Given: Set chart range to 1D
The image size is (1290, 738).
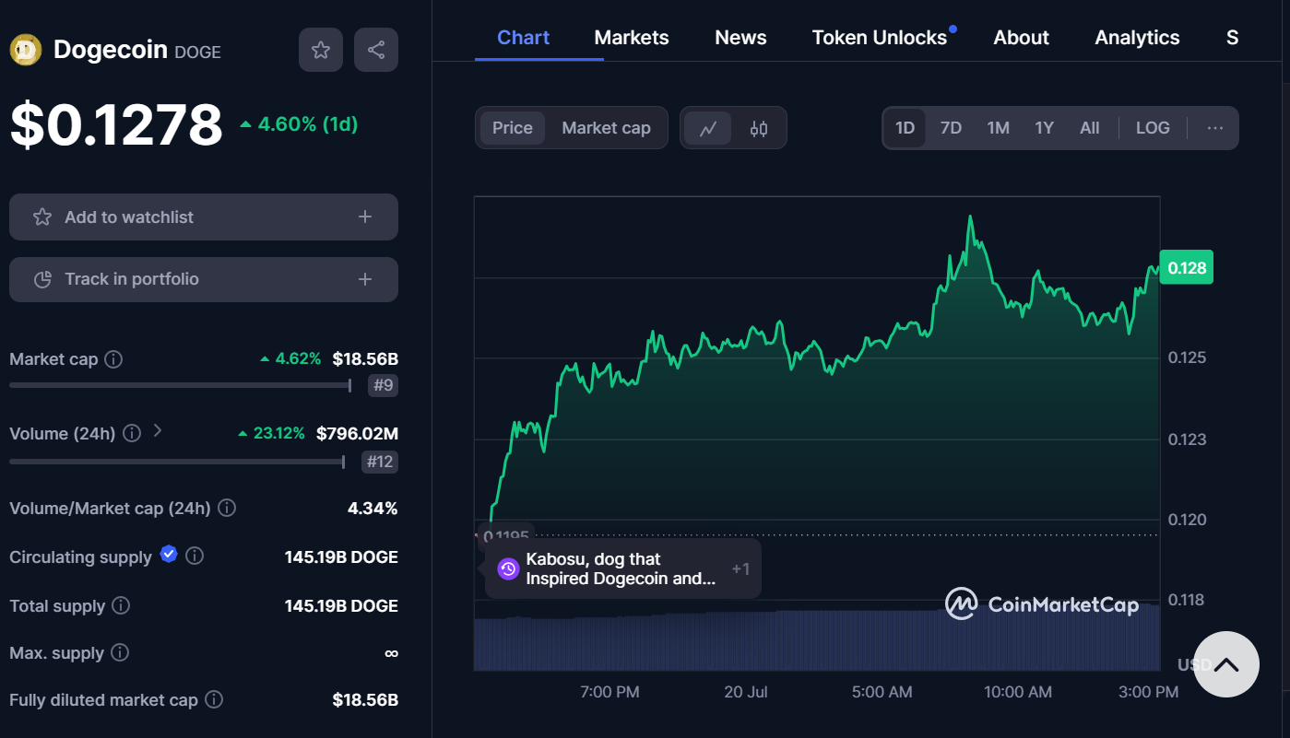Looking at the screenshot, I should pyautogui.click(x=905, y=128).
